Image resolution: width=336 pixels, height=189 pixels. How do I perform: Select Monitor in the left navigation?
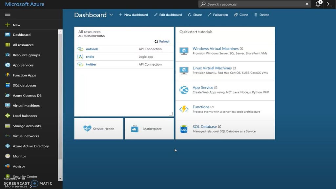(x=18, y=156)
